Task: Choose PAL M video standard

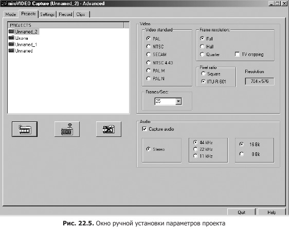Action: 149,71
